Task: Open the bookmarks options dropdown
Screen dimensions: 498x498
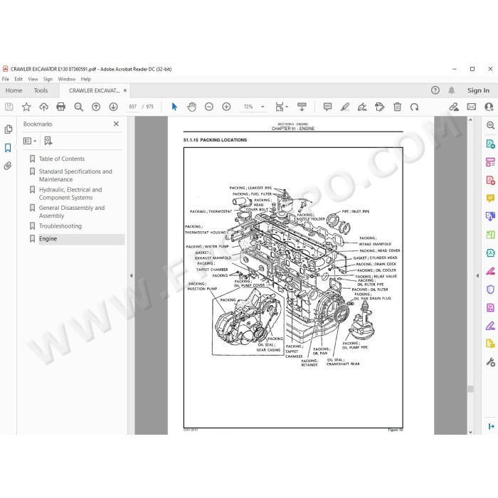Action: [30, 141]
